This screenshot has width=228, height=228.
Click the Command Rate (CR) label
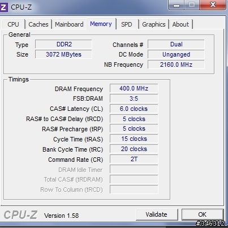pyautogui.click(x=76, y=160)
